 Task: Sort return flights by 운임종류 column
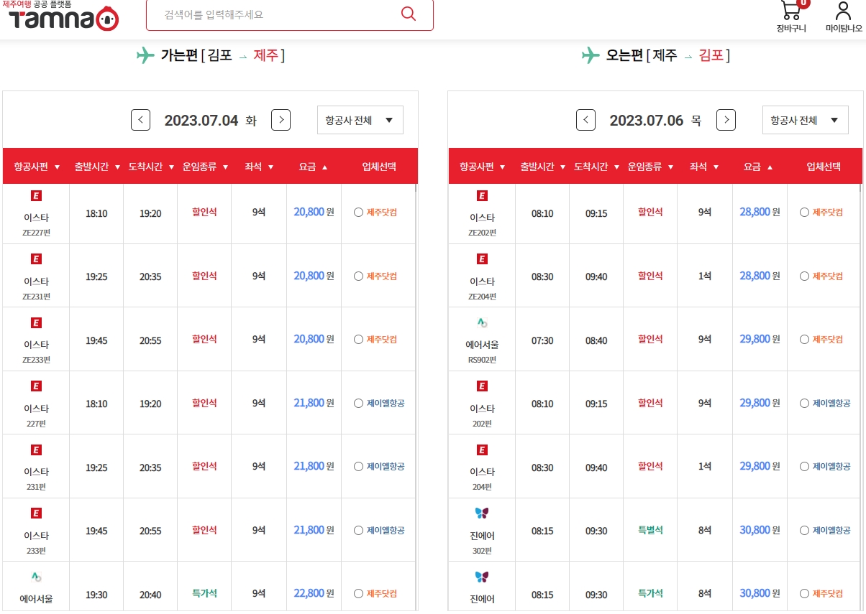pos(651,167)
